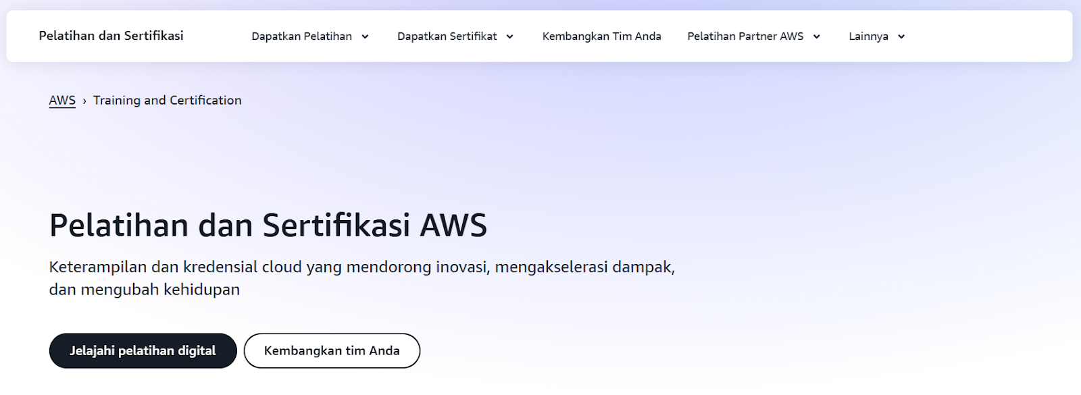Open the AWS breadcrumb link
The height and width of the screenshot is (395, 1081).
pos(61,100)
